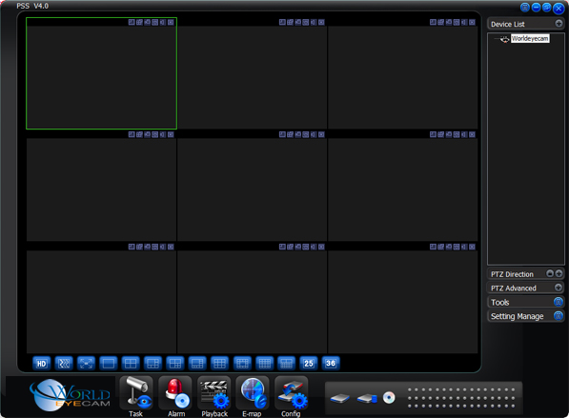This screenshot has width=569, height=418.
Task: Switch to fullscreen view button
Action: click(x=86, y=364)
